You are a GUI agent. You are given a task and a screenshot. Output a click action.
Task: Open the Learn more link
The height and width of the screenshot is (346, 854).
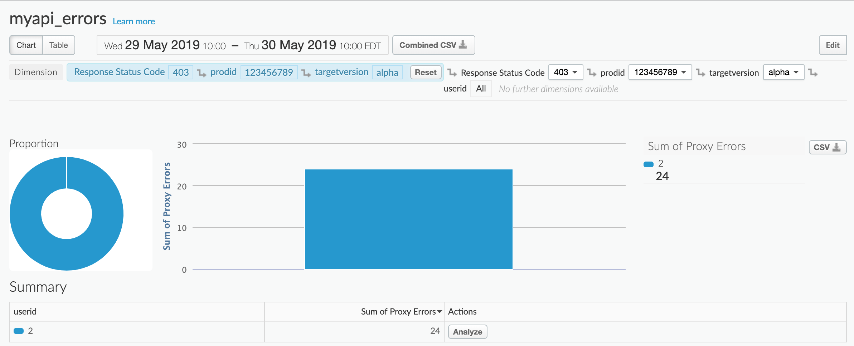(x=134, y=21)
